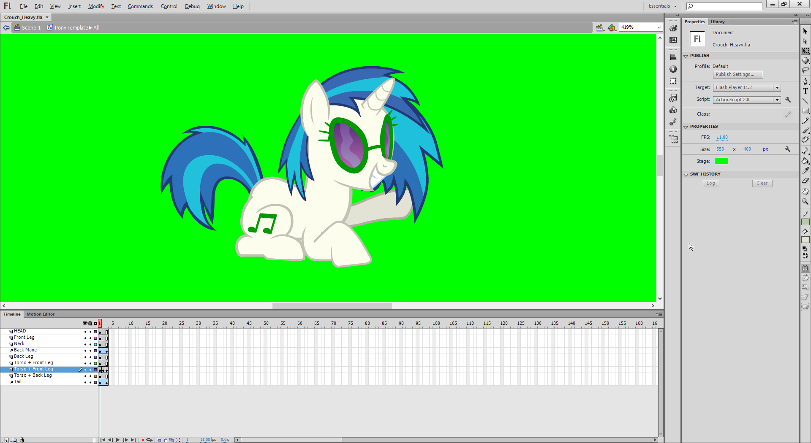Collapse the PROPERTIES section
The height and width of the screenshot is (443, 811).
coord(686,127)
